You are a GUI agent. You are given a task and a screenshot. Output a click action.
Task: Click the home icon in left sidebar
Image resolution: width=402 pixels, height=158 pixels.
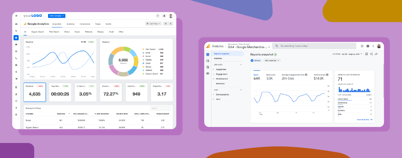click(x=16, y=16)
